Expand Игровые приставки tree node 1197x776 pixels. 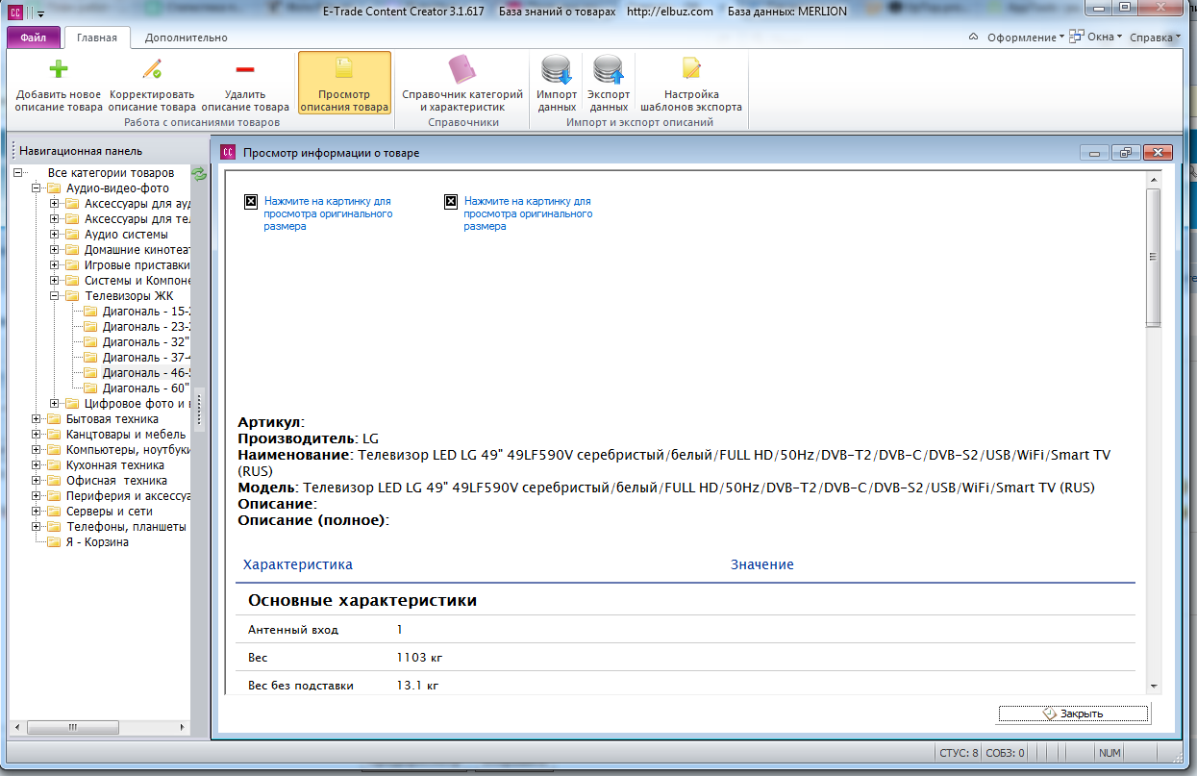55,265
